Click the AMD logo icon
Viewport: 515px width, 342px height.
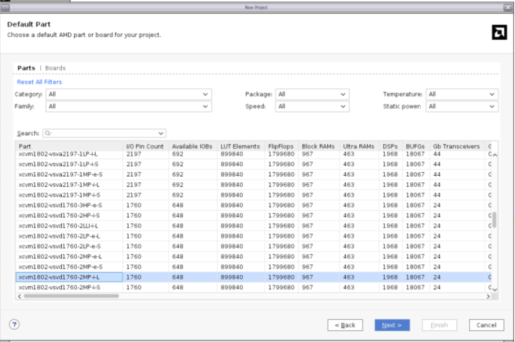[x=499, y=33]
